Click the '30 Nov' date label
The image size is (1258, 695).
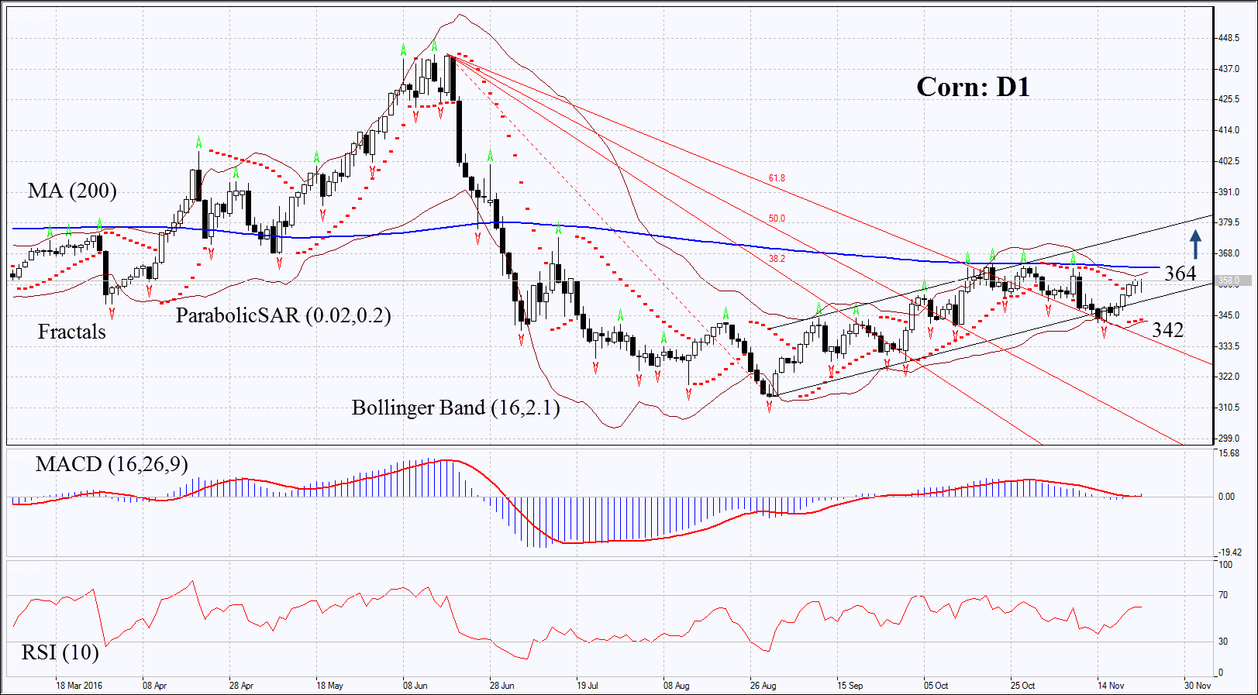point(1197,686)
